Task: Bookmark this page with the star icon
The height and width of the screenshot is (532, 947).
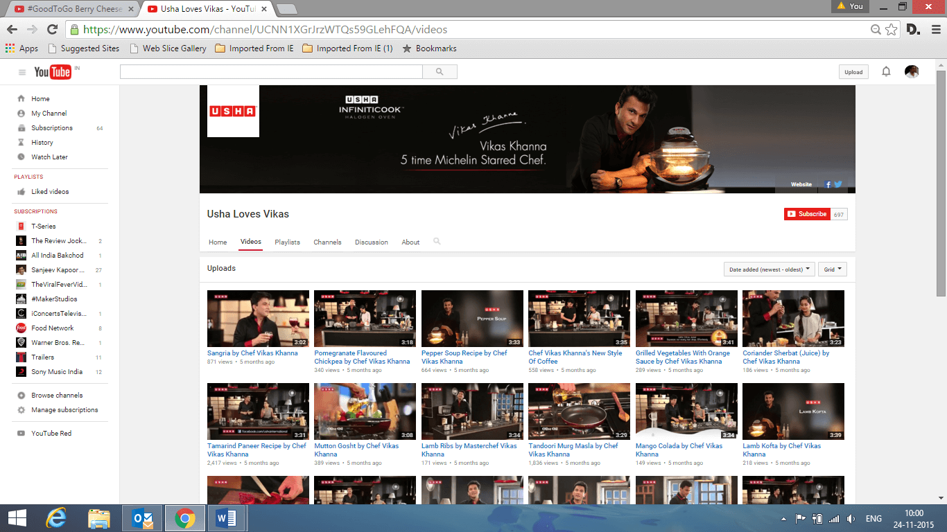Action: pos(892,30)
